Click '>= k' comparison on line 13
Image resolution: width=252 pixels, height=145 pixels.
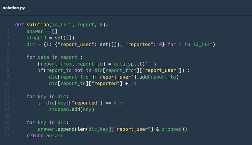pyautogui.click(x=111, y=103)
